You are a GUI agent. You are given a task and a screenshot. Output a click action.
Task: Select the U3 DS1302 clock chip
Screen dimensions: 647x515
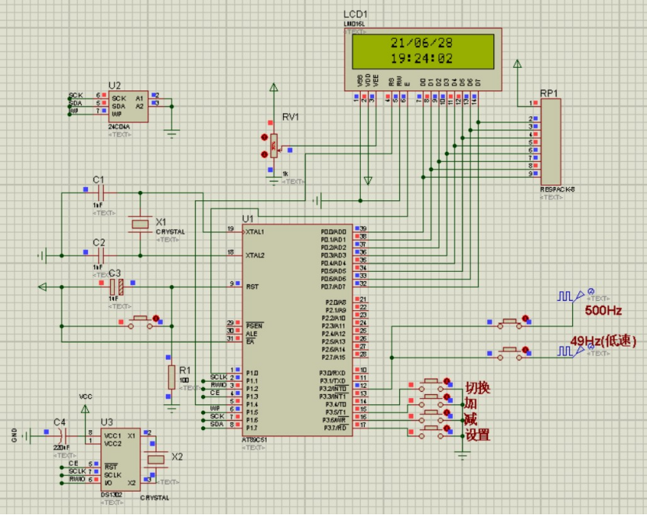click(120, 460)
